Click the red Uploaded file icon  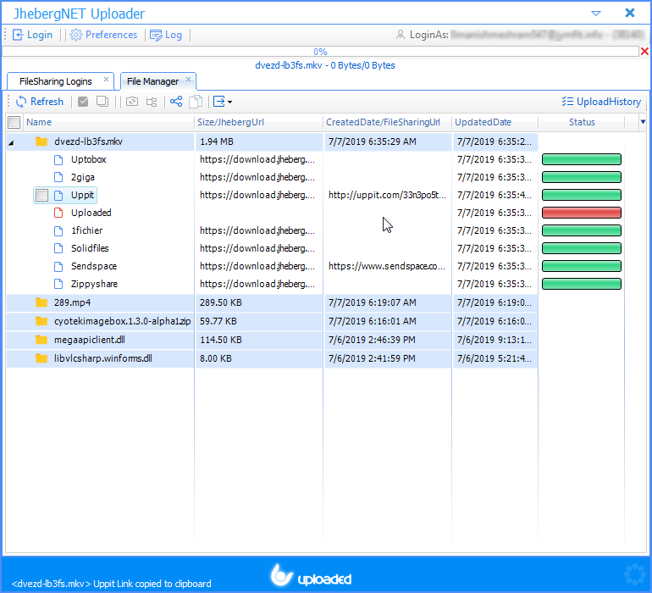tap(58, 213)
